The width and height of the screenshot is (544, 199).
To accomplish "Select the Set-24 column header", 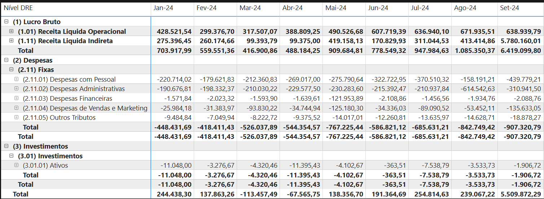I will point(509,8).
